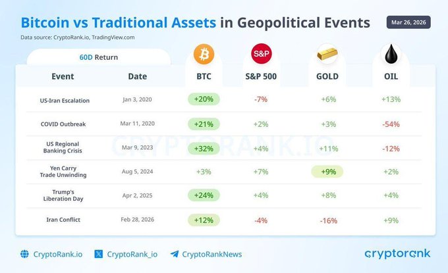
Task: Open the CryptoRankNews Telegram link
Action: (211, 254)
